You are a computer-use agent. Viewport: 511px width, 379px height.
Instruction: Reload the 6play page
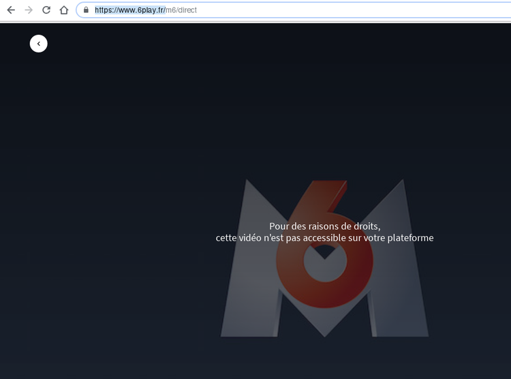point(46,10)
